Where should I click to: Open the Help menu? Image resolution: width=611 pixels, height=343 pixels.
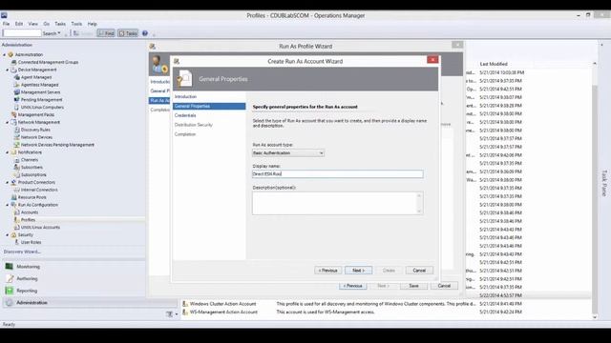(x=92, y=24)
